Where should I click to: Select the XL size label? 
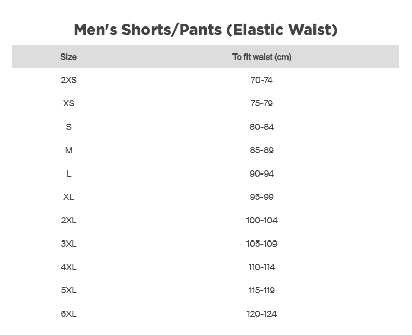pos(68,197)
